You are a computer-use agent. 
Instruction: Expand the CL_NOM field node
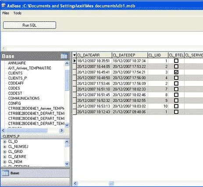5,162
